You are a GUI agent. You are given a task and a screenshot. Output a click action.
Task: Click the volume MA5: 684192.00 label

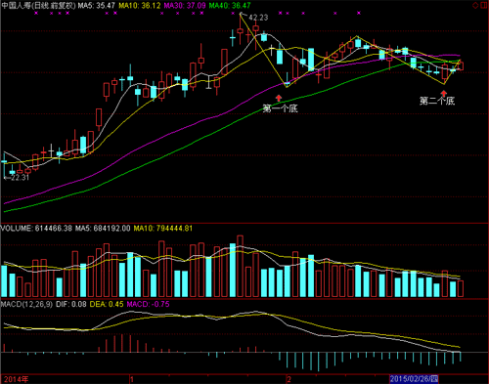pos(103,229)
